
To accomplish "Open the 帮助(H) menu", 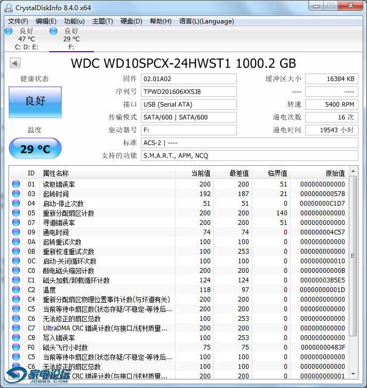I will (x=161, y=21).
